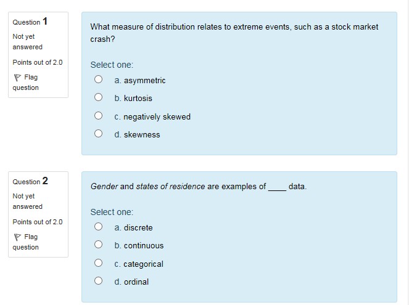Click the 'ordinal' answer label text

[x=136, y=282]
